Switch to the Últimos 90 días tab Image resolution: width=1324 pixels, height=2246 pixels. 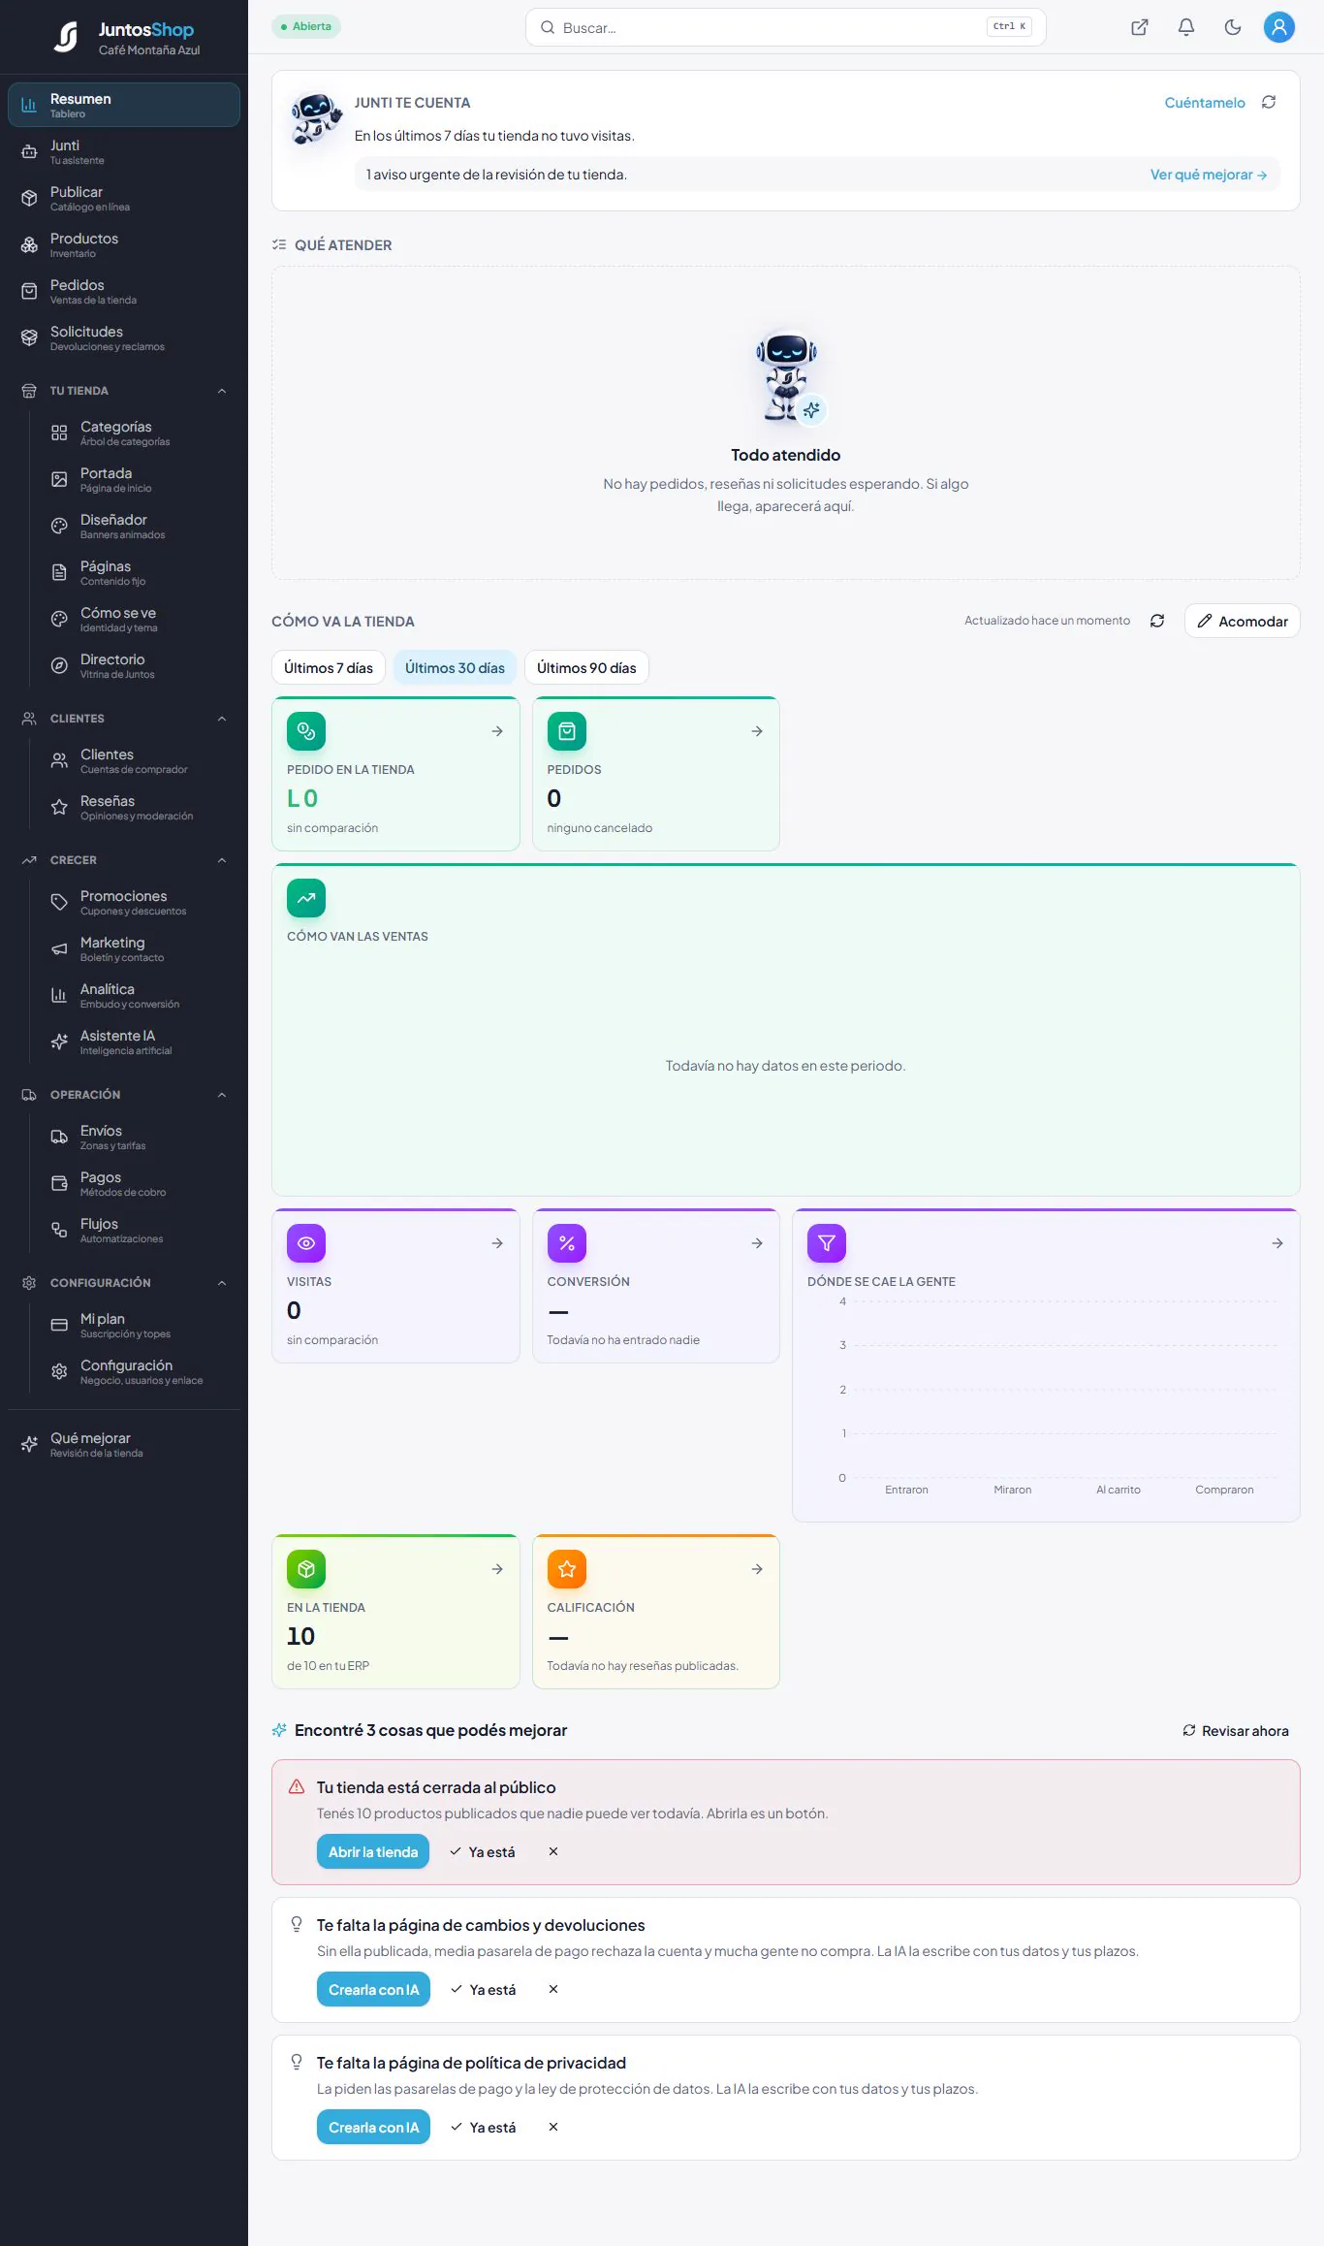coord(586,667)
